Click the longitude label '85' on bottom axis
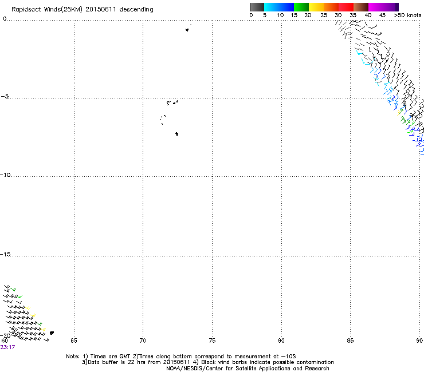Screen dimensions: 424x372 click(x=350, y=341)
